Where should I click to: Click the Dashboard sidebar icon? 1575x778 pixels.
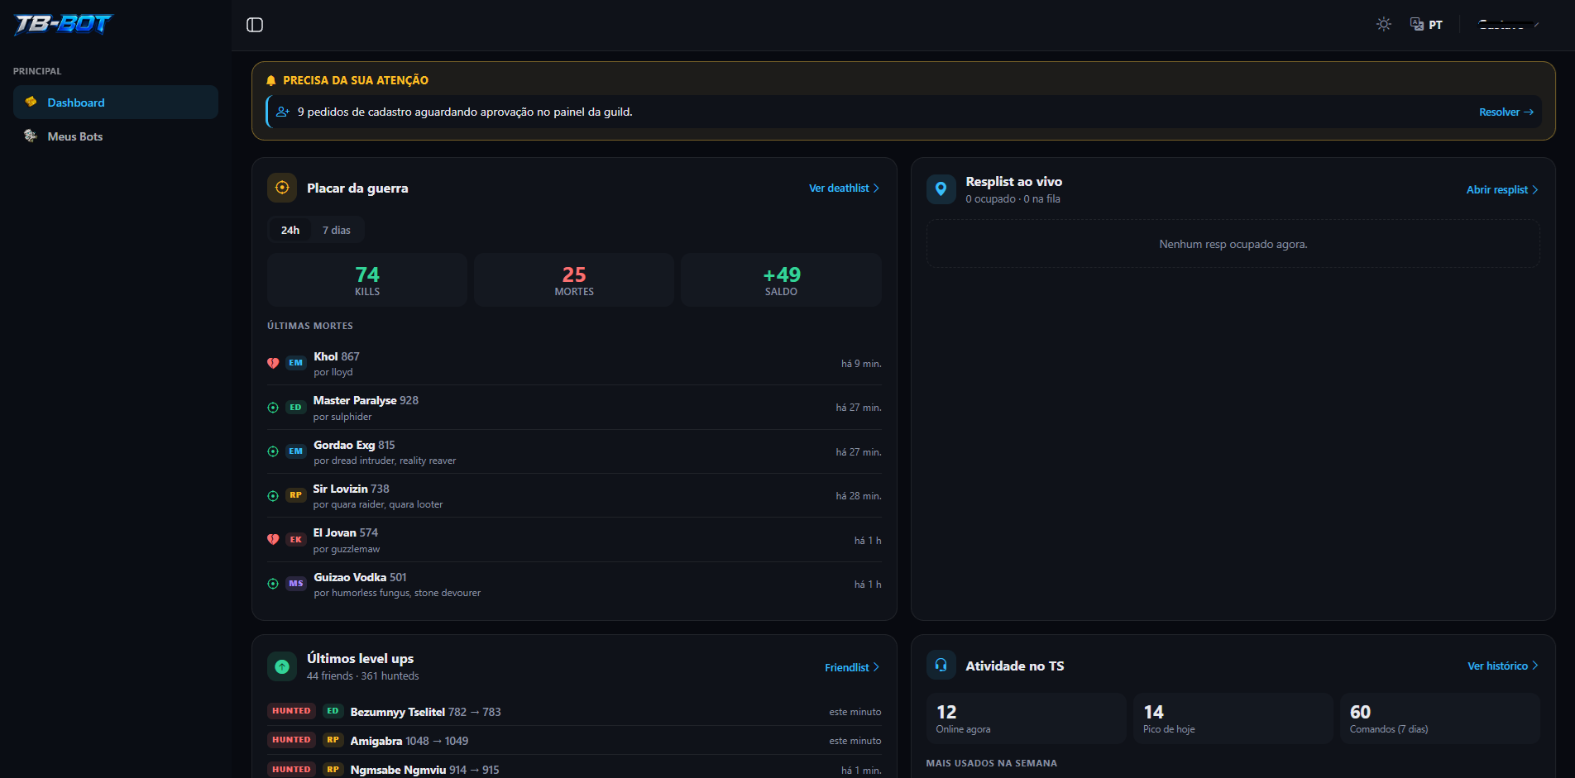pyautogui.click(x=31, y=102)
